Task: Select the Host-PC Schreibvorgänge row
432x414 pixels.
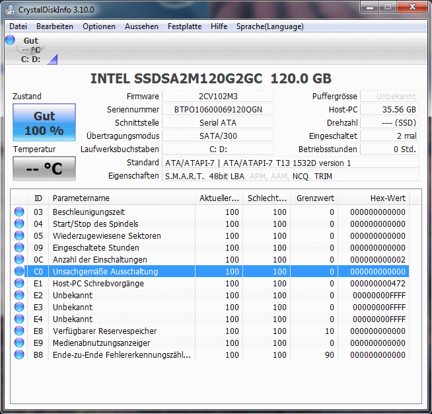Action: coord(210,283)
